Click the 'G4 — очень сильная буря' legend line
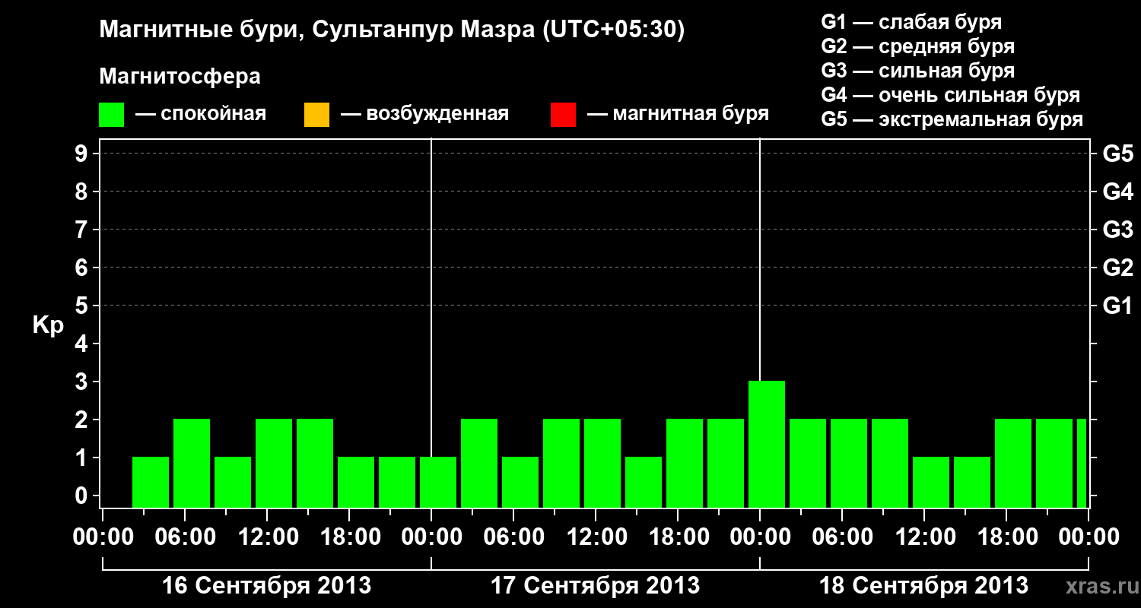The image size is (1141, 608). [x=951, y=95]
